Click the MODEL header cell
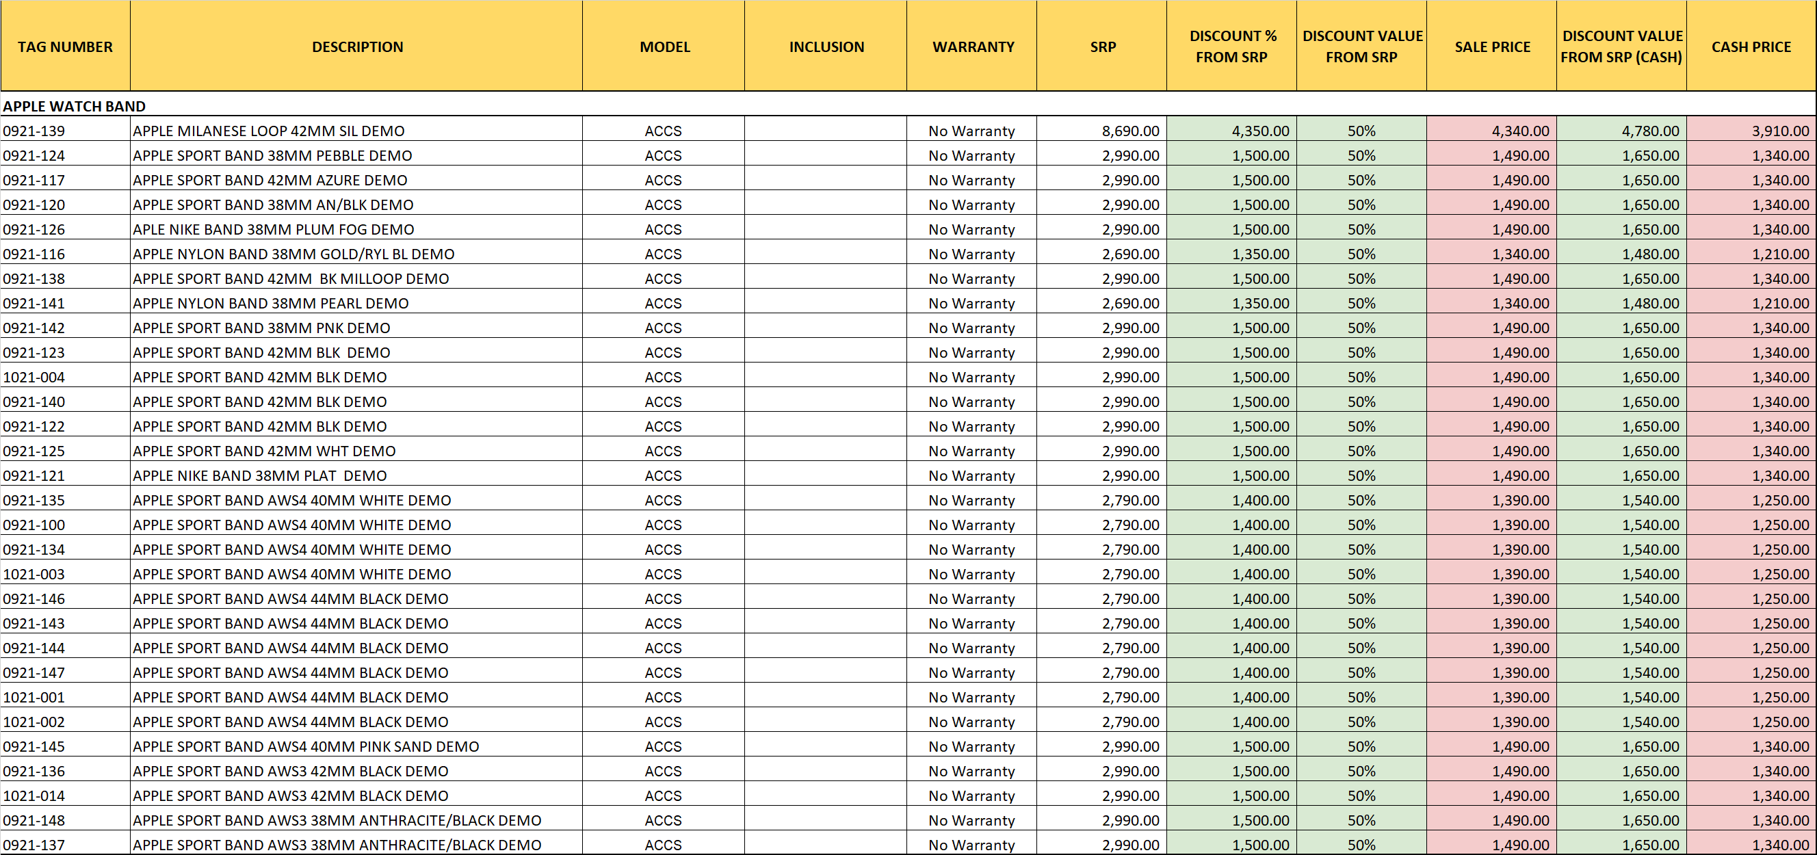The width and height of the screenshot is (1817, 855). click(x=664, y=47)
